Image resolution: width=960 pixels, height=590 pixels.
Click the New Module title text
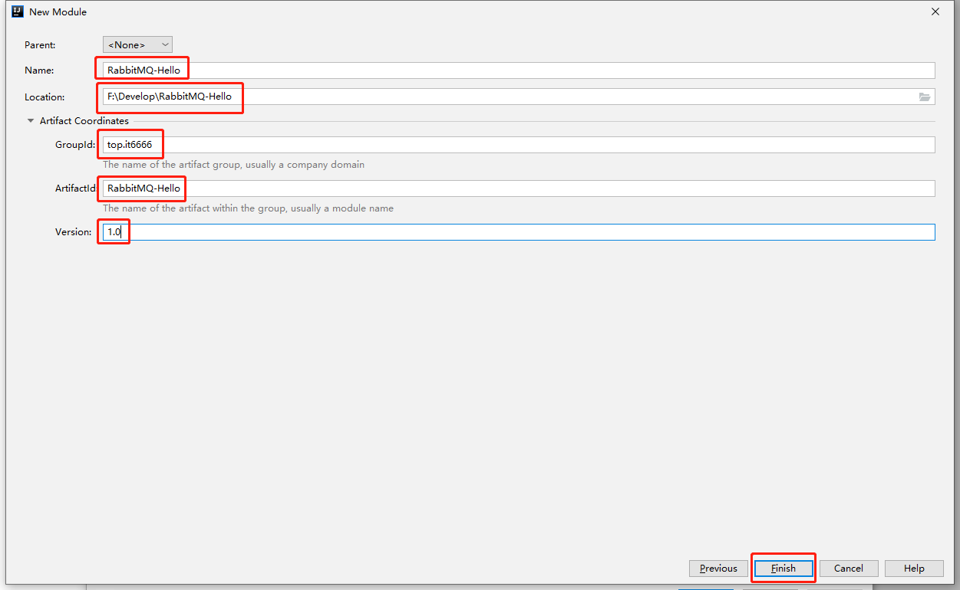58,12
